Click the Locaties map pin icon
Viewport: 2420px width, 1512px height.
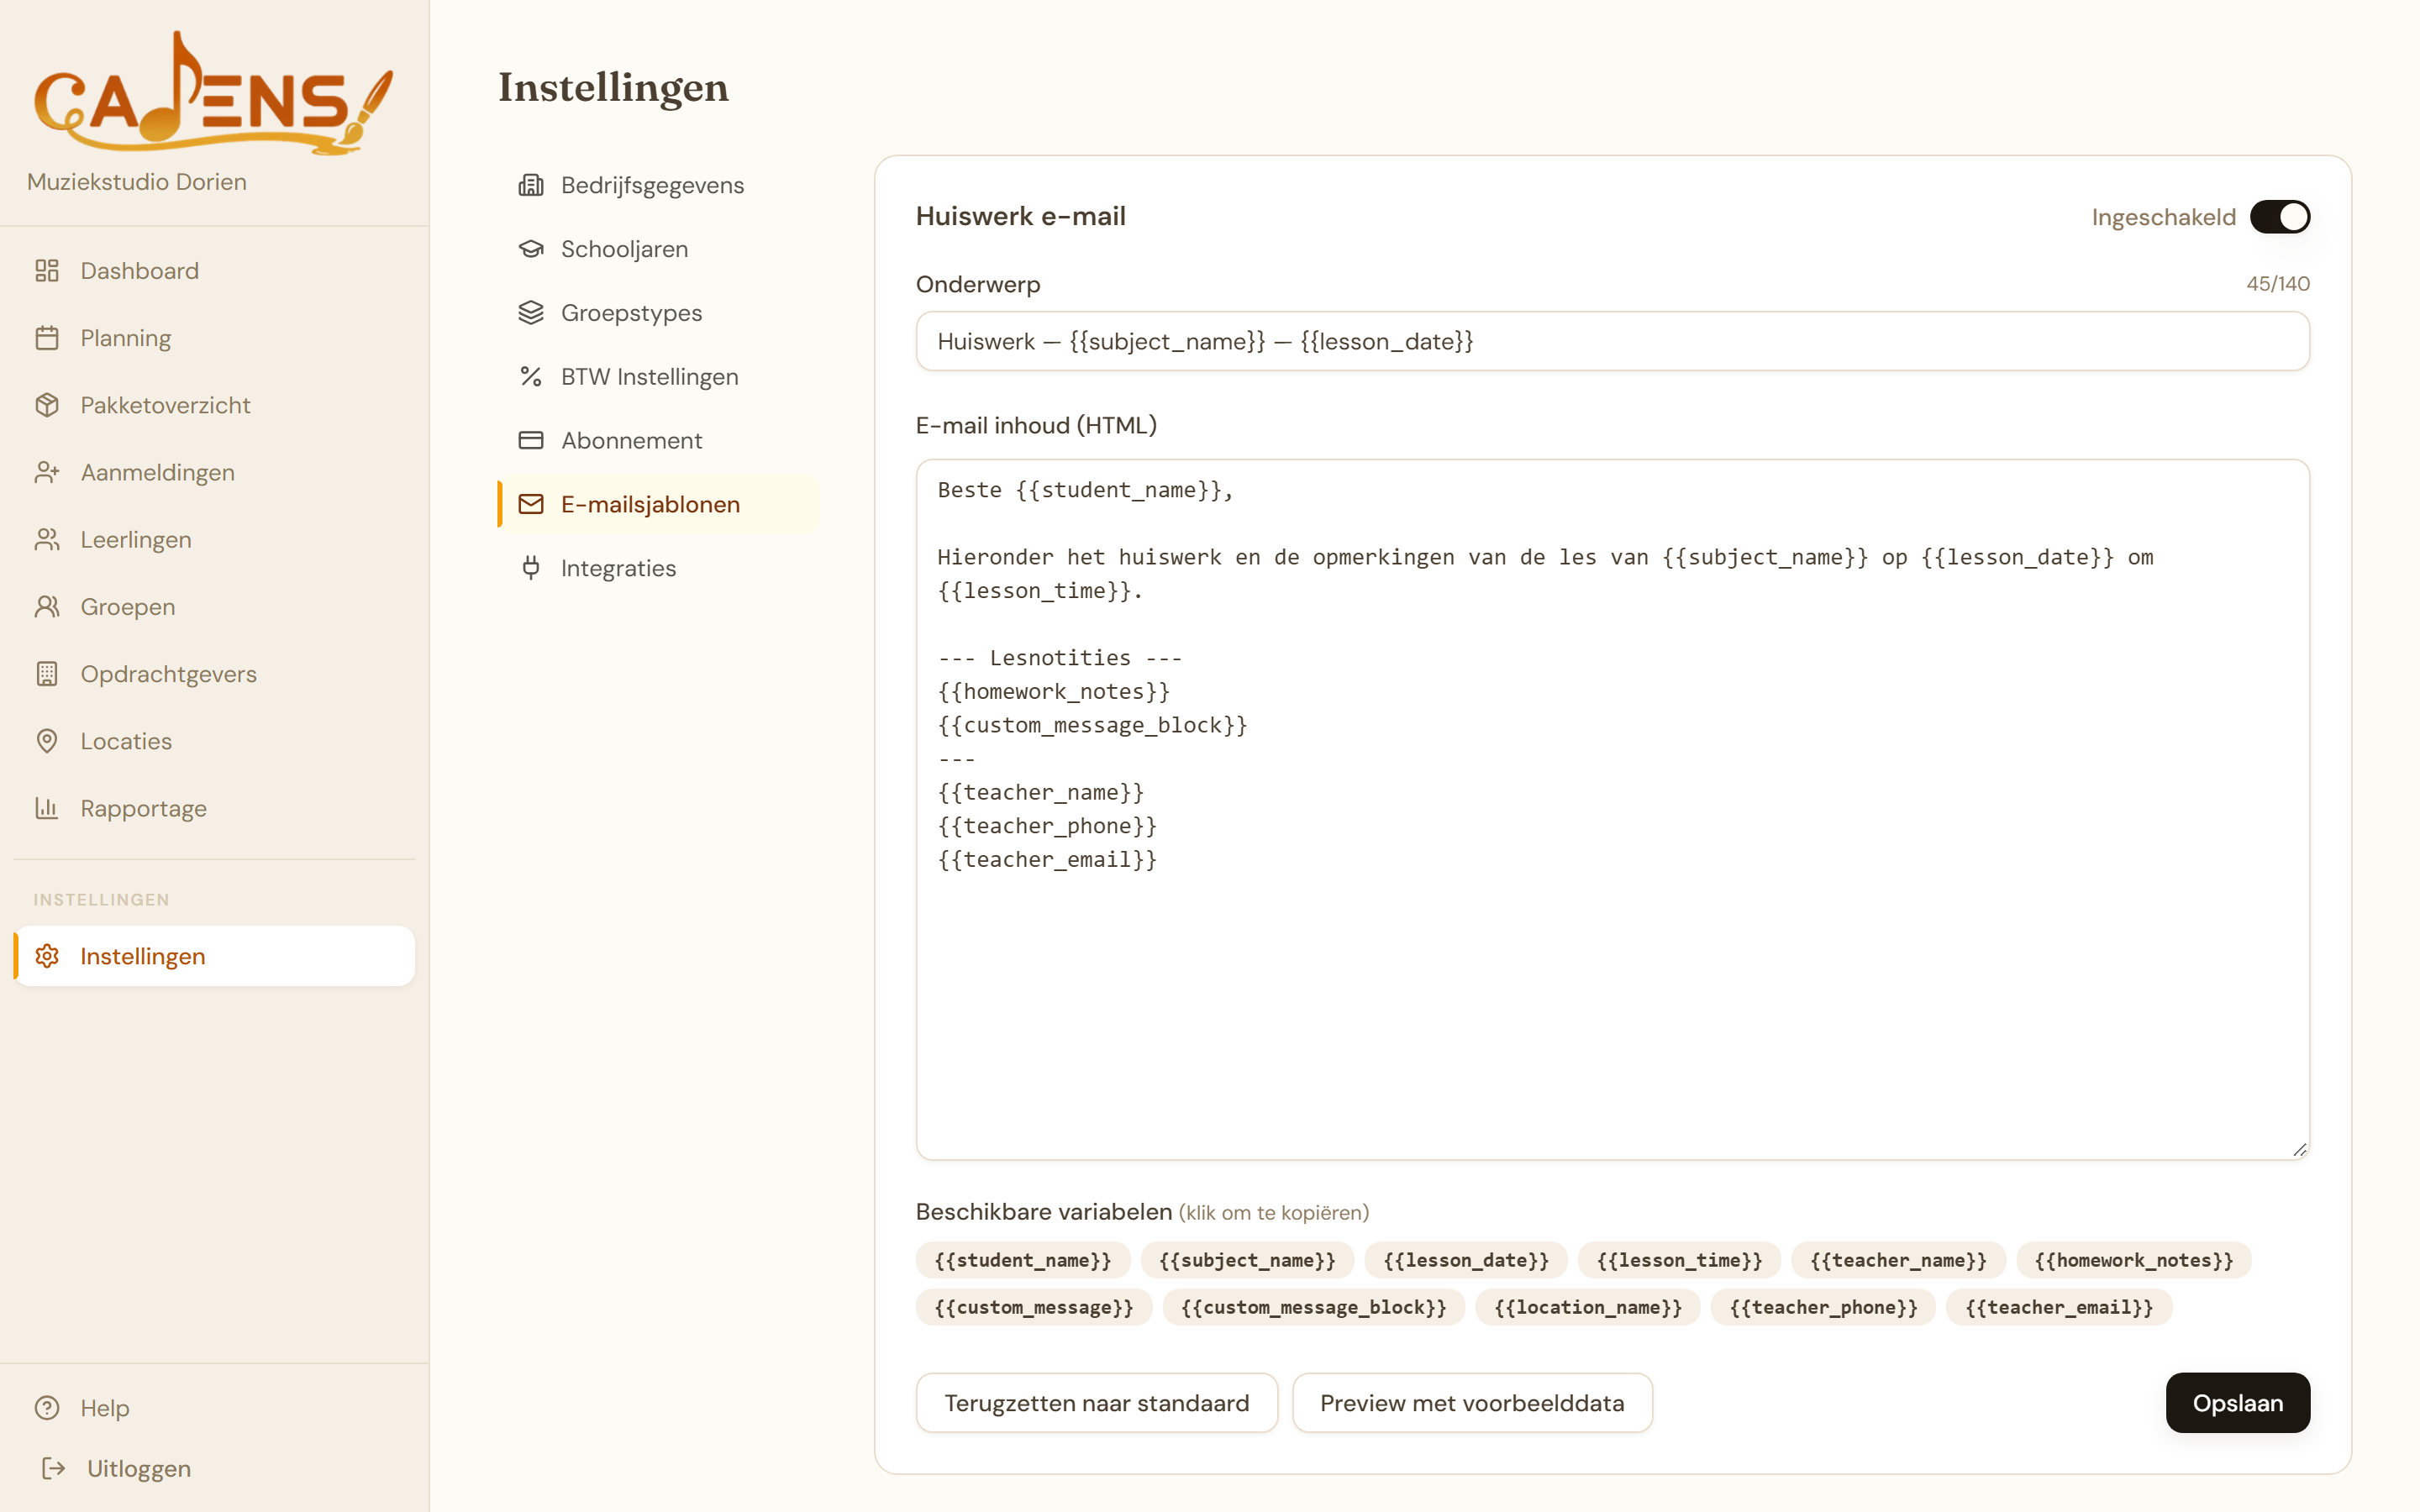(x=47, y=741)
